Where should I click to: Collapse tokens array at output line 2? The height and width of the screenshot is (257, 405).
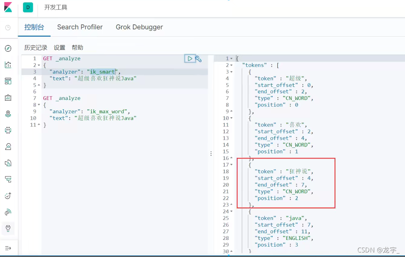tap(231, 65)
